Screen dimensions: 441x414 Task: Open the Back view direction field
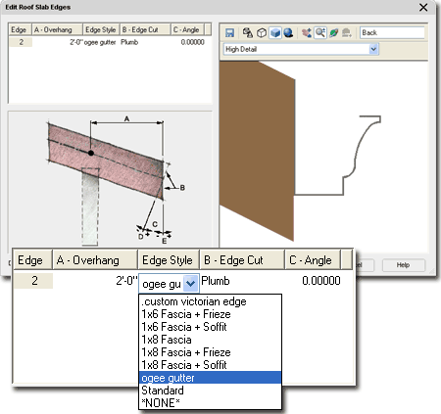coord(392,33)
